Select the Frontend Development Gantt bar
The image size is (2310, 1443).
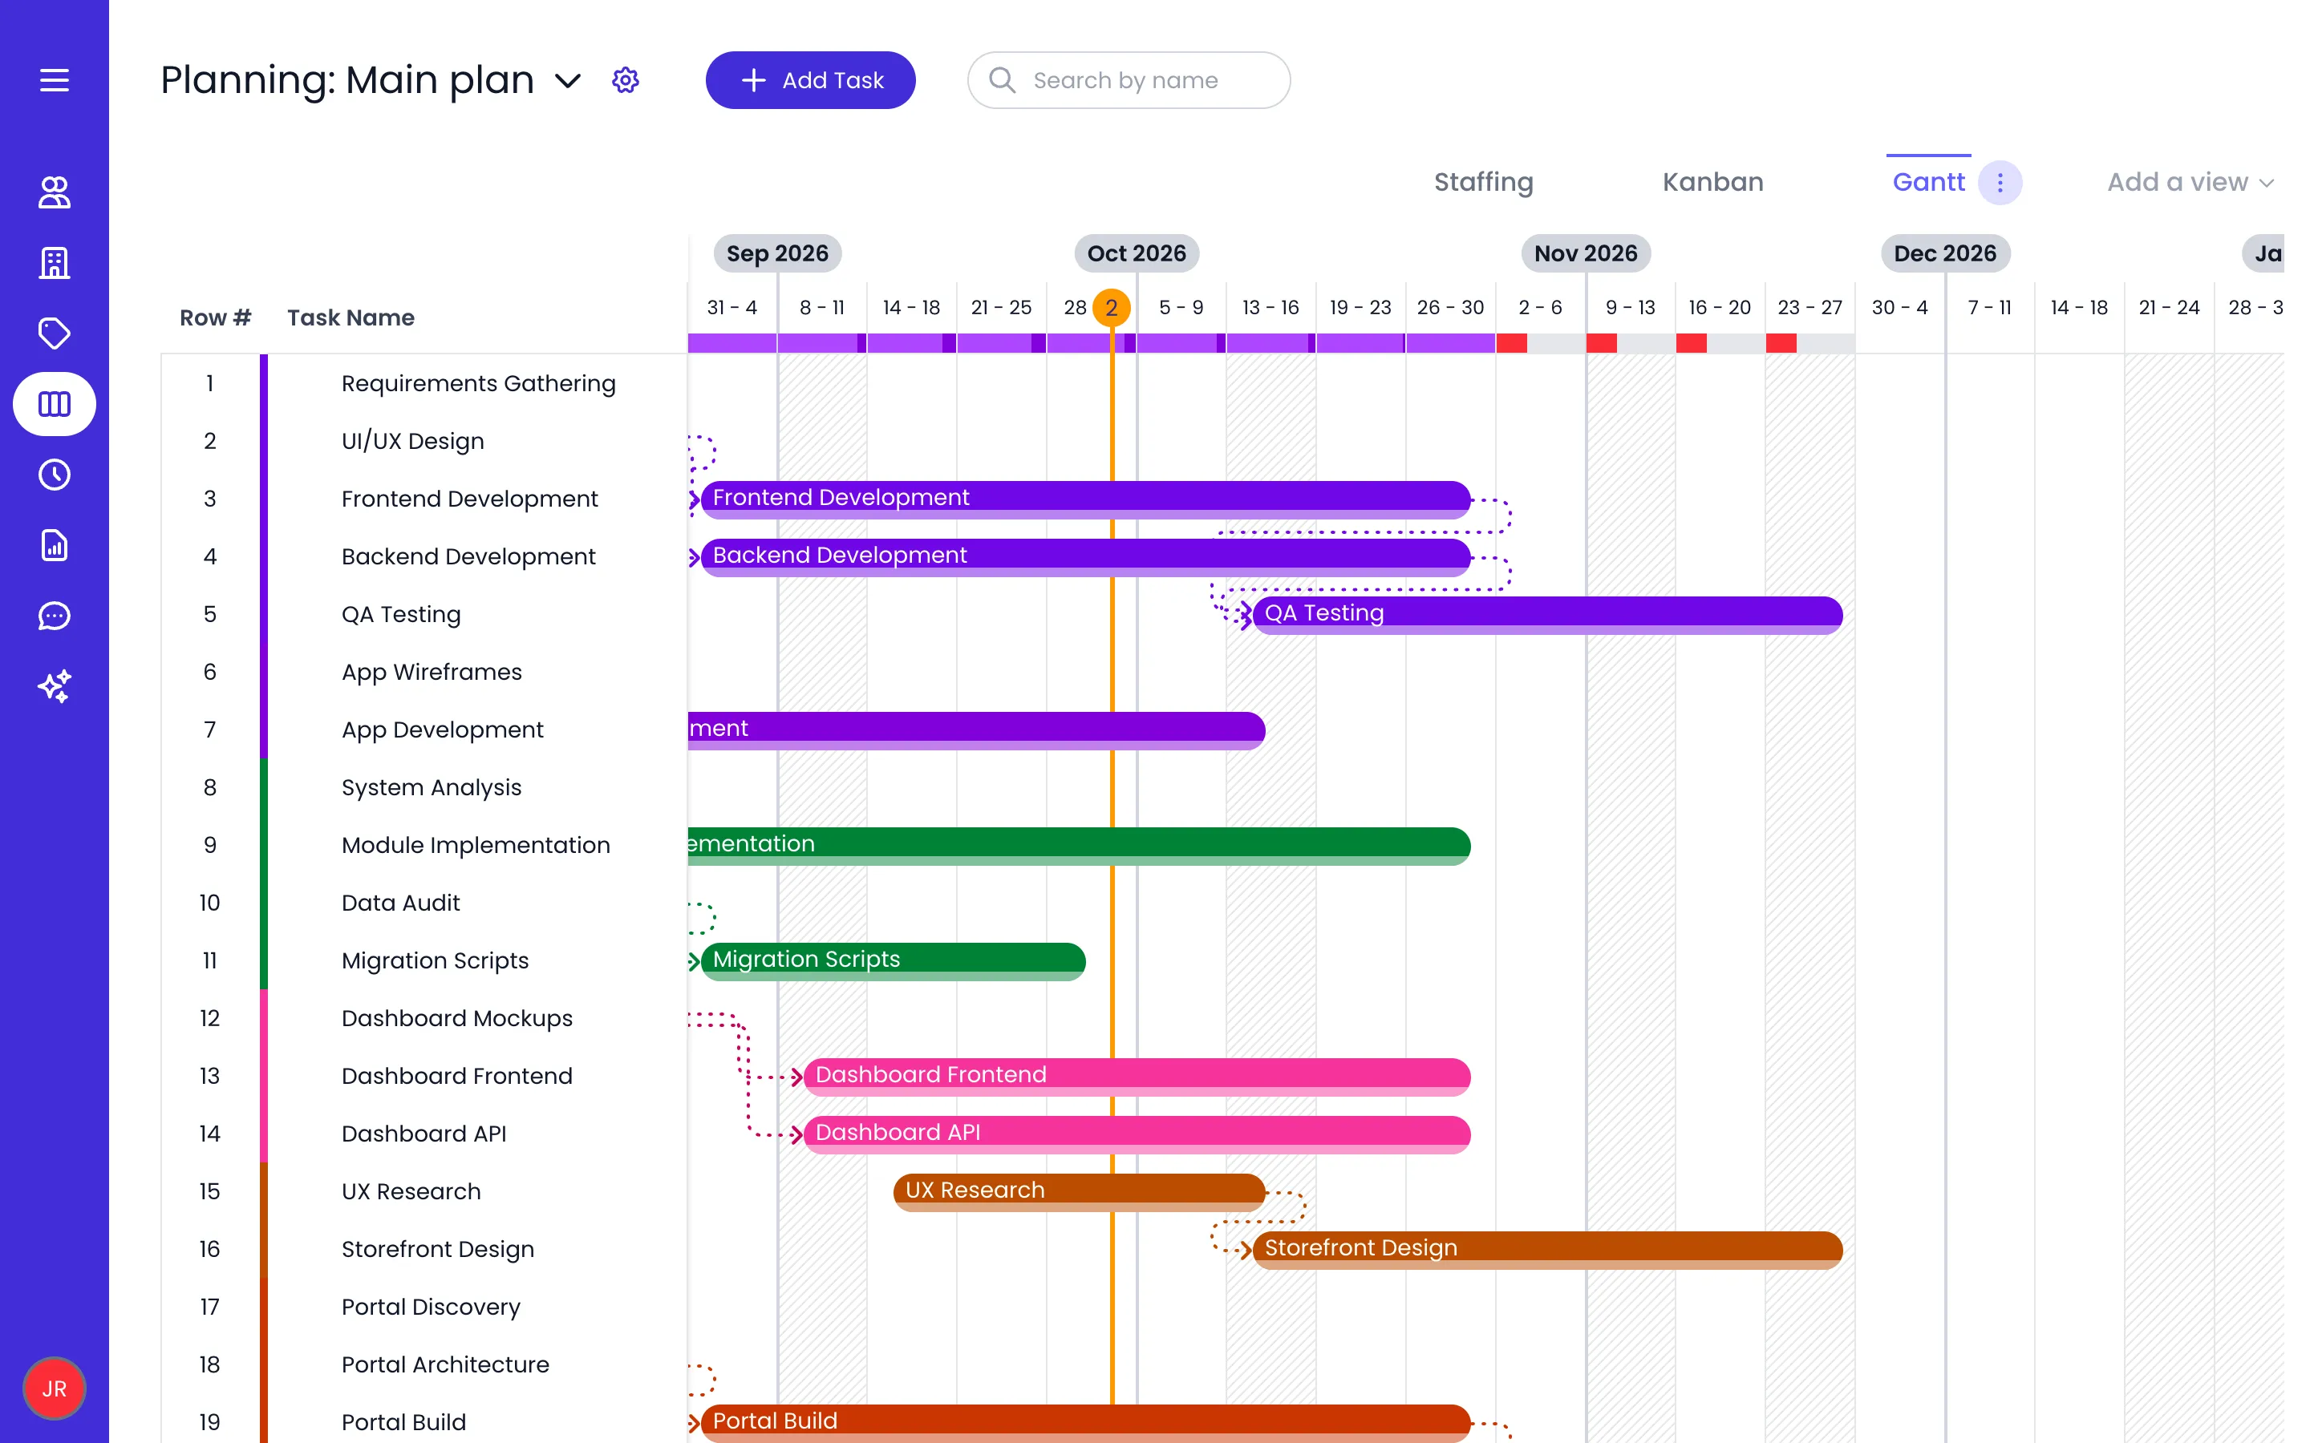tap(1085, 499)
